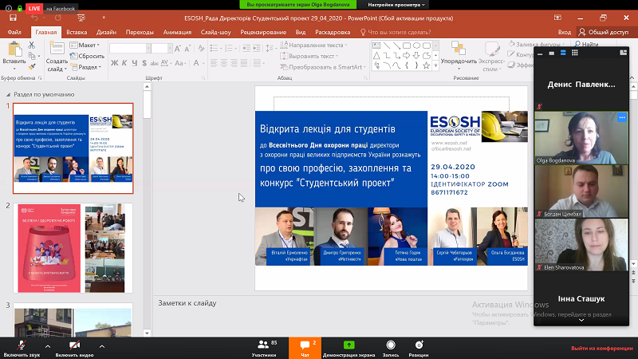The width and height of the screenshot is (638, 359).
Task: Open the Раздел section dropdown
Action: (86, 67)
